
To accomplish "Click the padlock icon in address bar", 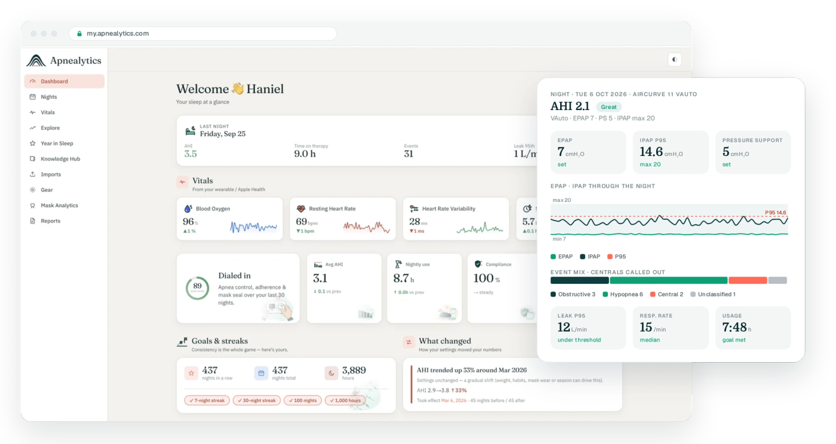I will (x=79, y=33).
